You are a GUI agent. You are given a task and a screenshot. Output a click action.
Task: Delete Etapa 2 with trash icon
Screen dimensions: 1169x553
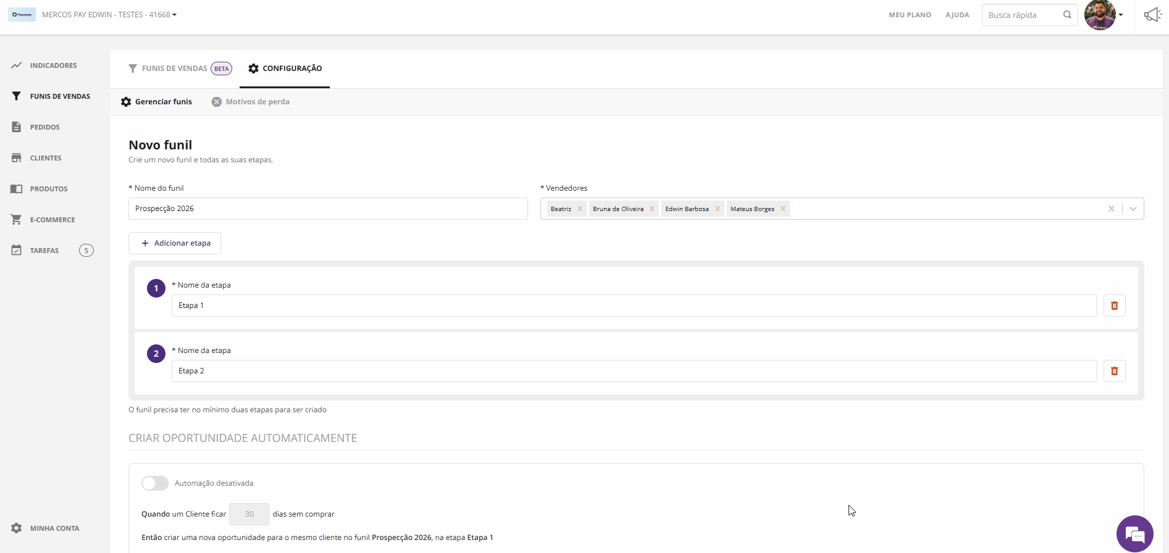(x=1114, y=371)
